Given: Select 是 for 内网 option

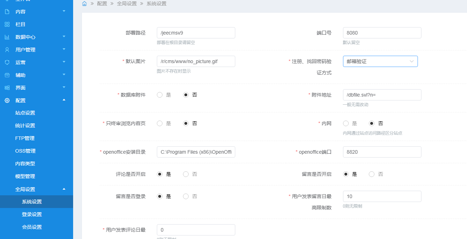Looking at the screenshot, I should coord(346,123).
